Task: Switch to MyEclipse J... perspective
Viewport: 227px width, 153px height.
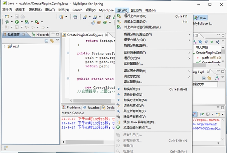Action: pyautogui.click(x=203, y=23)
